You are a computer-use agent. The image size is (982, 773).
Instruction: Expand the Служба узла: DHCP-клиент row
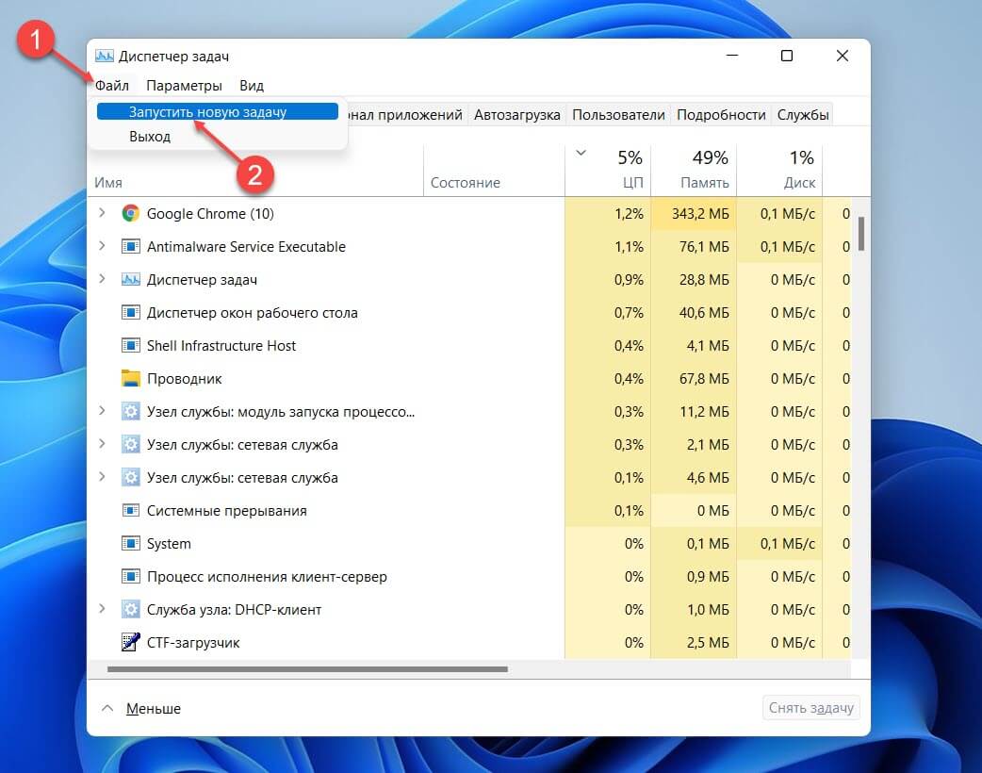102,608
